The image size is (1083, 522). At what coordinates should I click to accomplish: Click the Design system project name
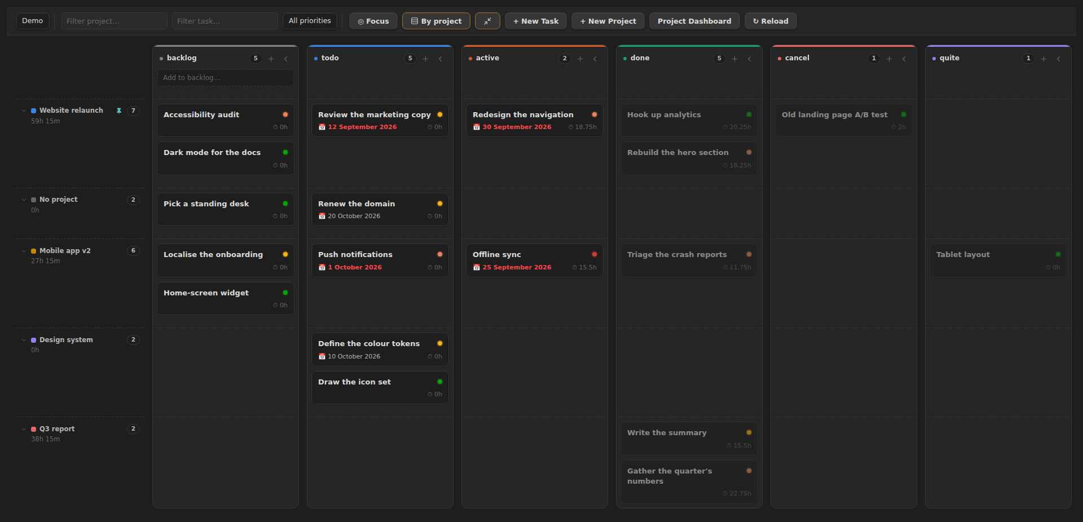(66, 340)
